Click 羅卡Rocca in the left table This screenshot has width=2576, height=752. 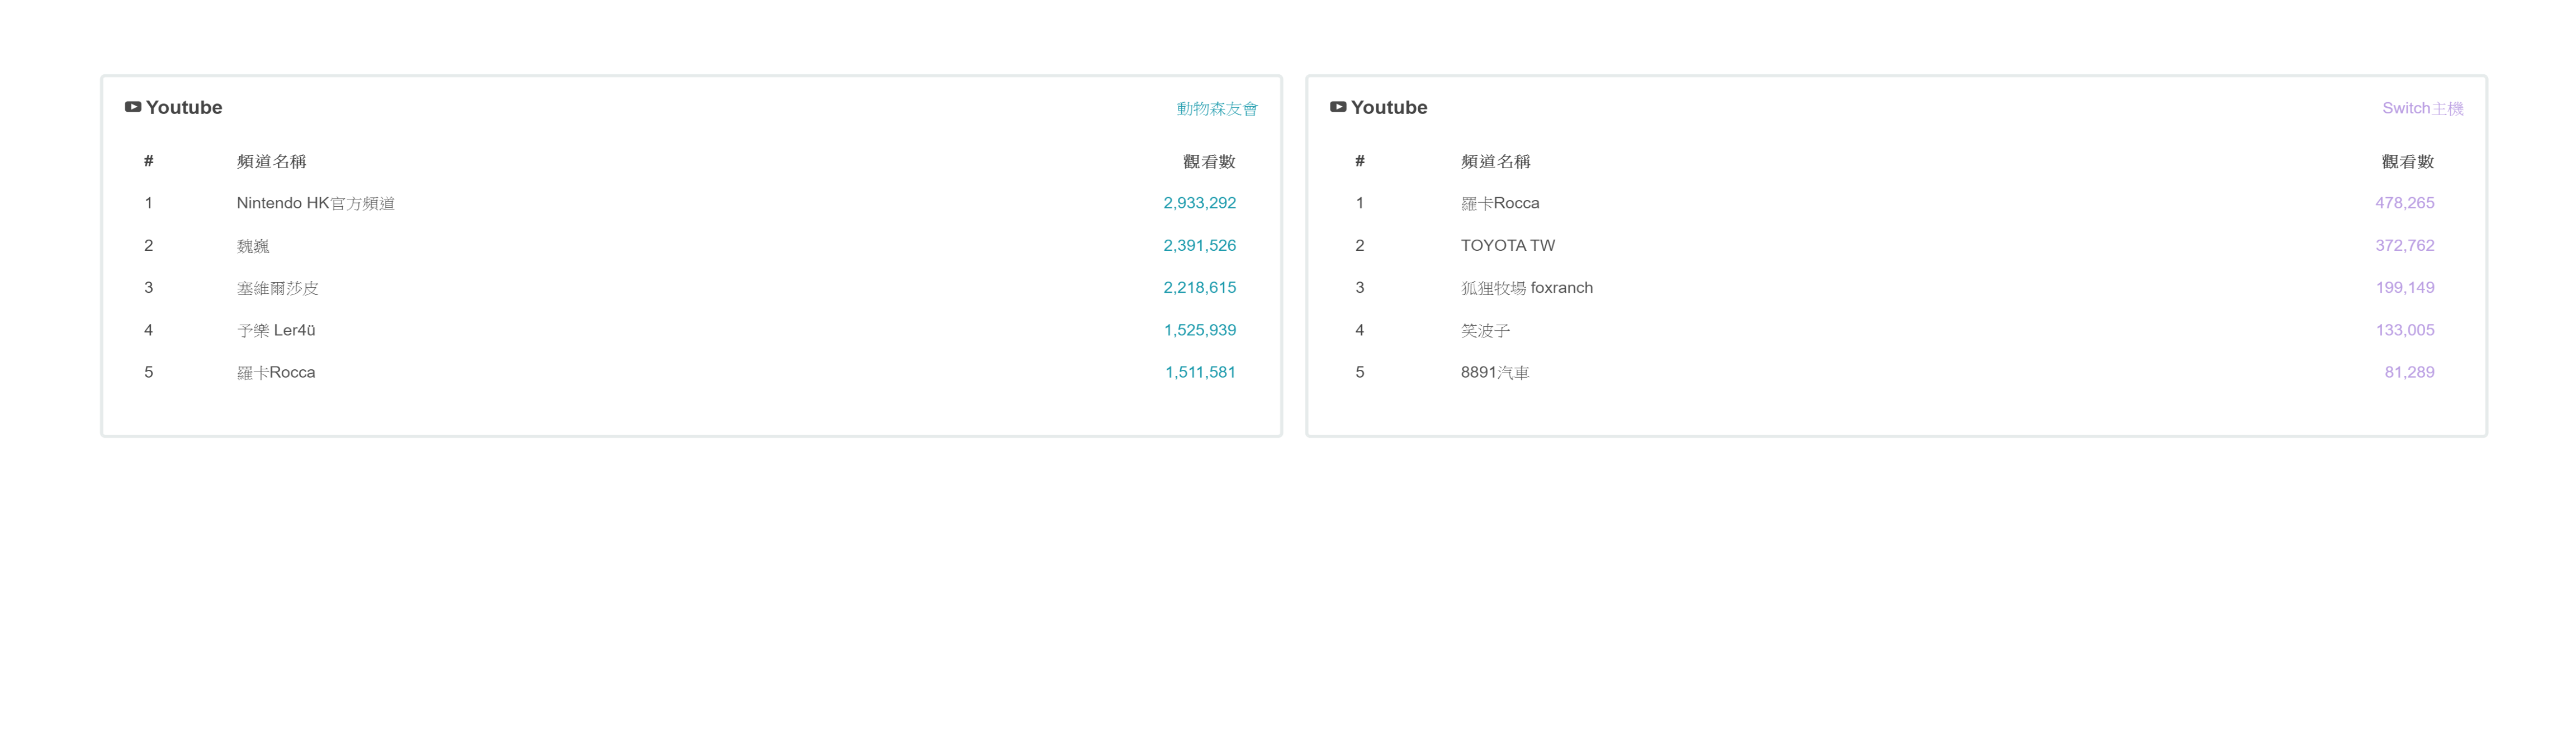(276, 372)
